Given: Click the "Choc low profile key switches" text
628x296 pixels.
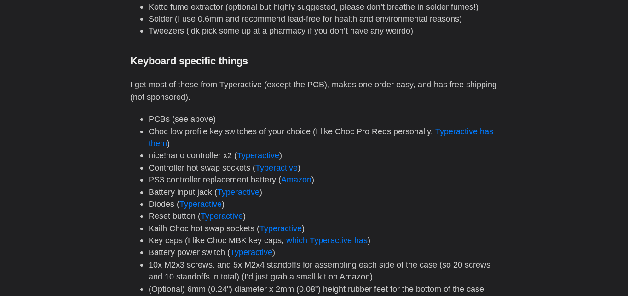Looking at the screenshot, I should pos(229,131).
